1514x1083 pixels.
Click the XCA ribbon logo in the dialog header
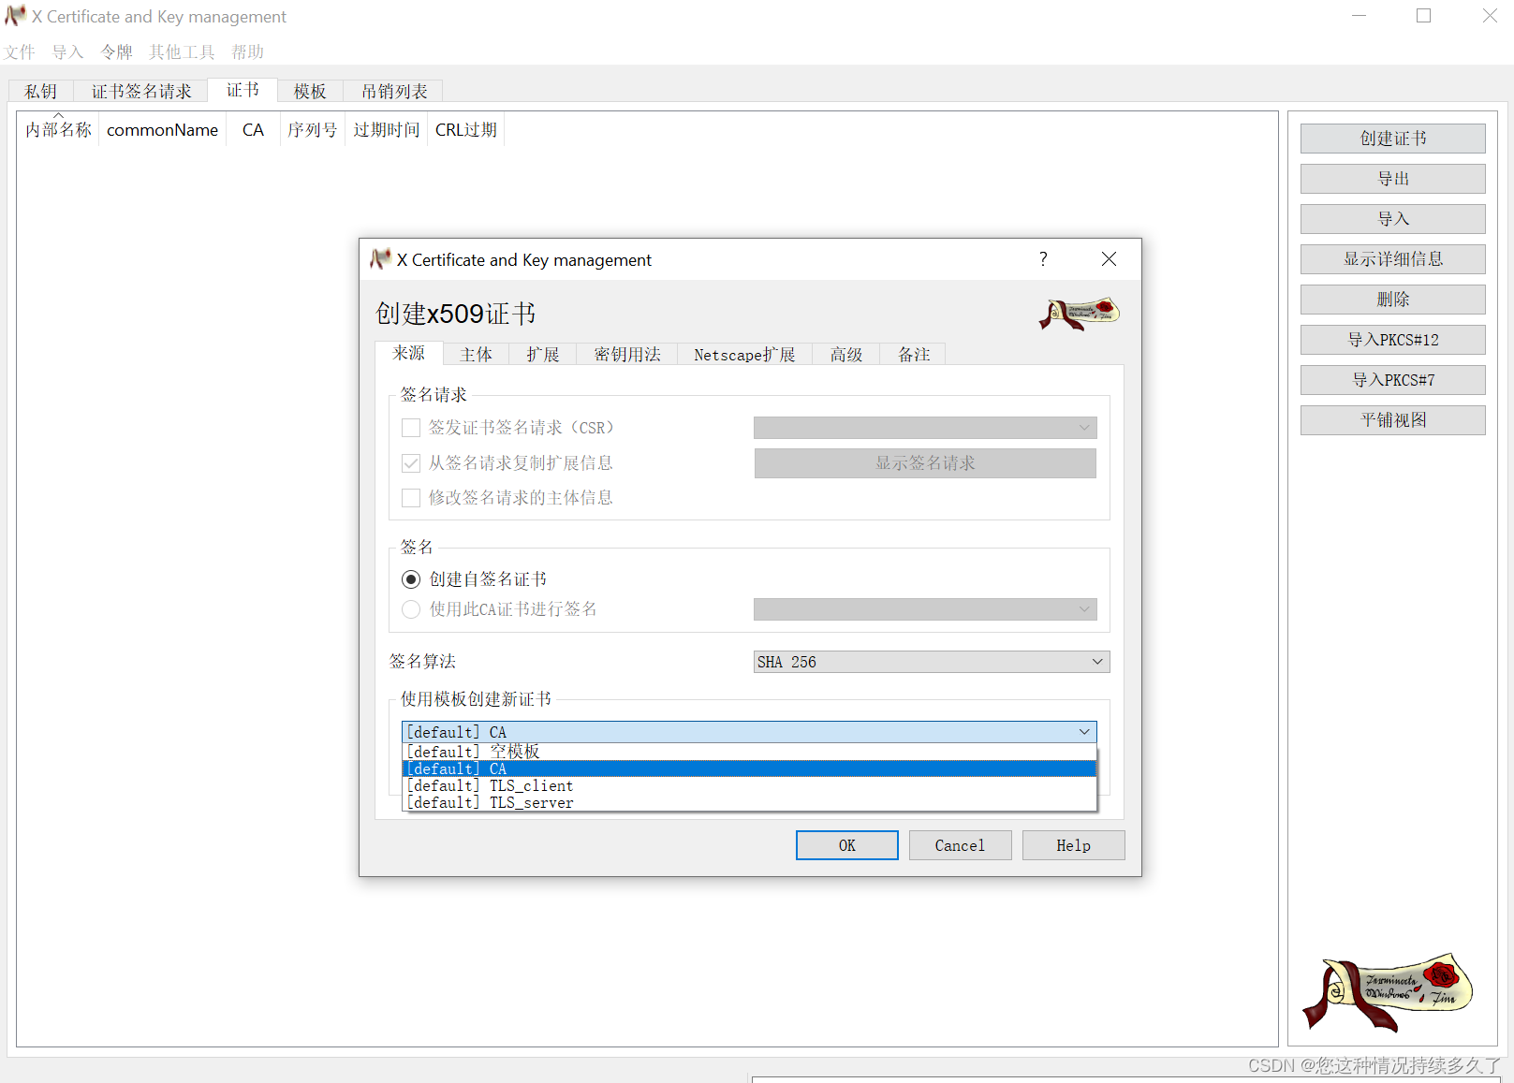tap(1078, 315)
